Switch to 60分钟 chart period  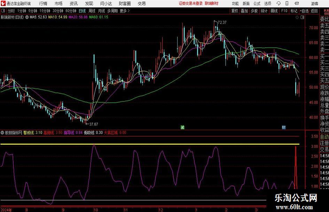point(71,11)
